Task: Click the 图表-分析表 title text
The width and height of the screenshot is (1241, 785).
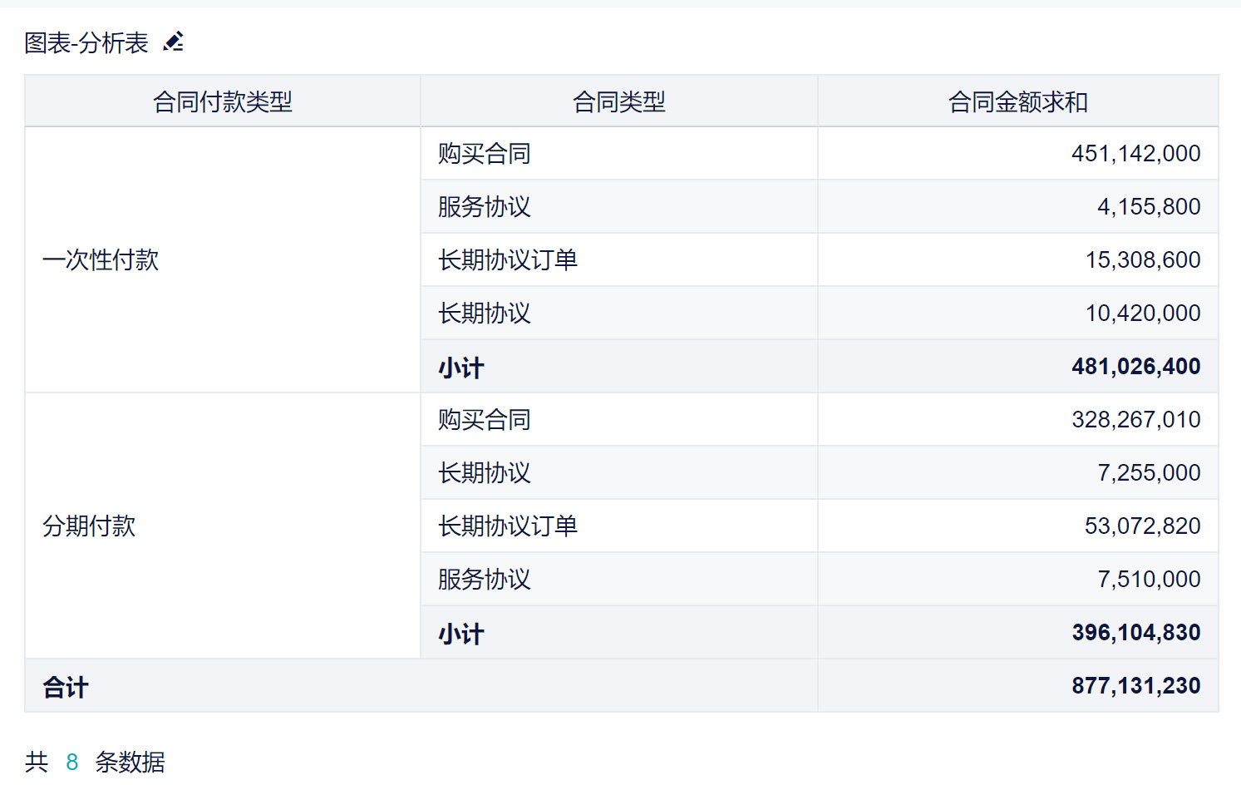Action: pos(86,43)
